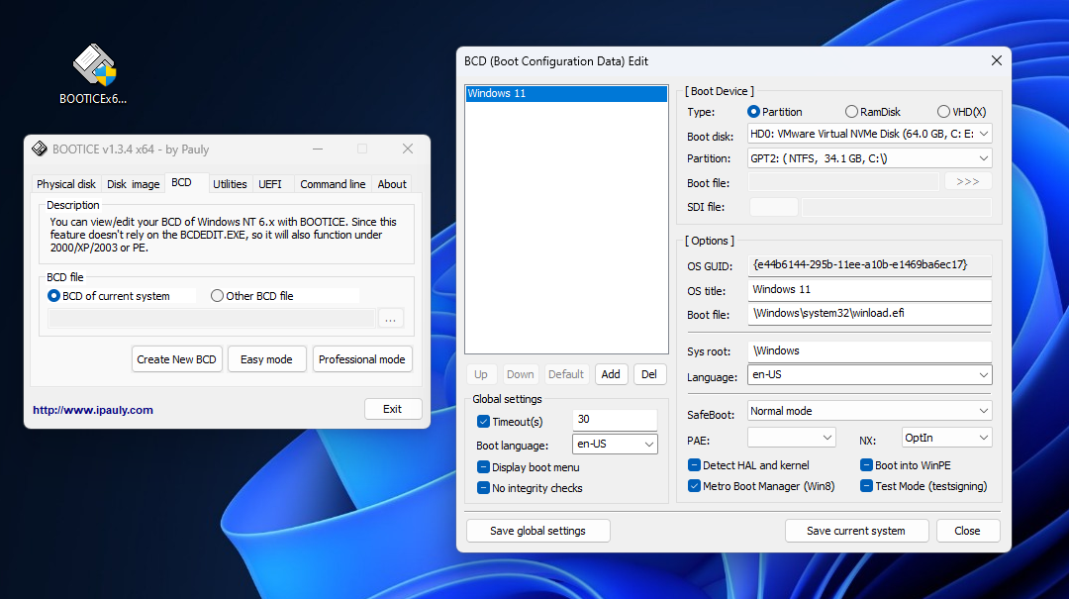Switch to the Disk image tab
Image resolution: width=1069 pixels, height=599 pixels.
pyautogui.click(x=133, y=184)
